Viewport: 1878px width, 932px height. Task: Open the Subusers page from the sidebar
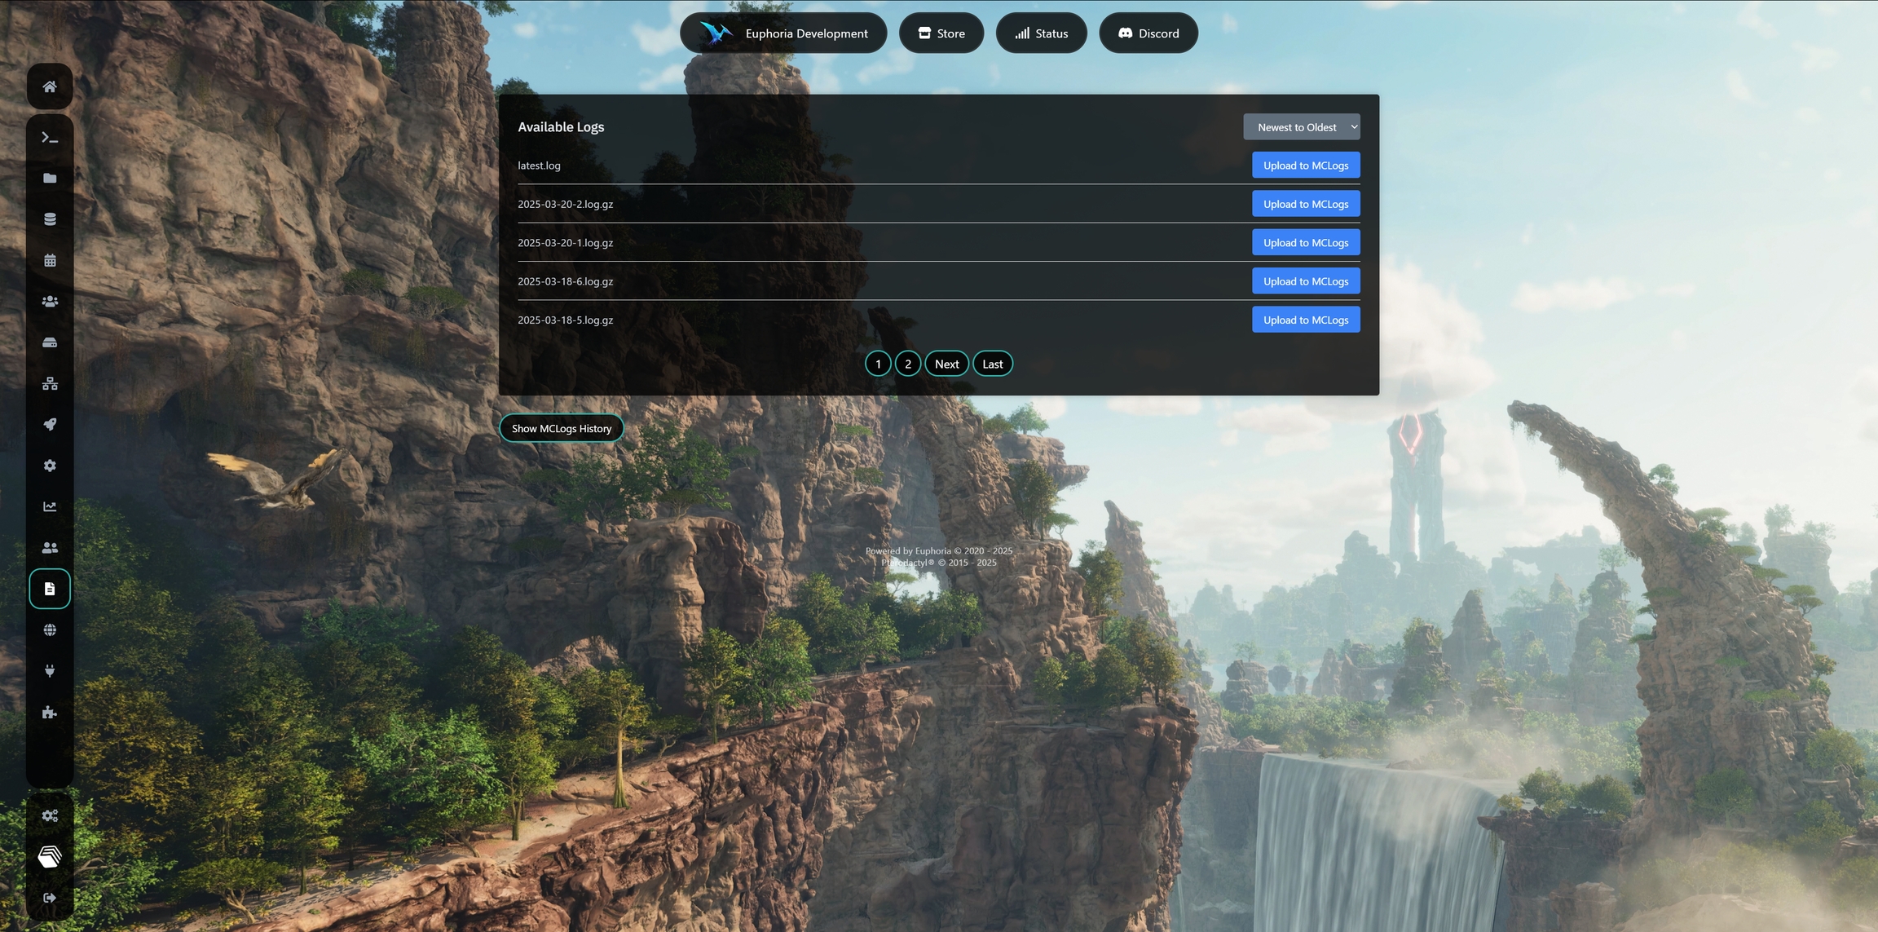[x=50, y=301]
